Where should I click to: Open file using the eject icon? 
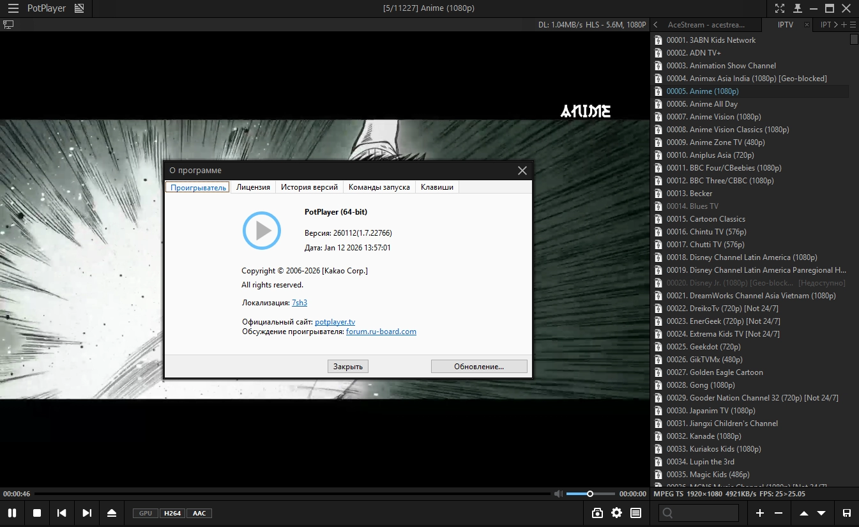pyautogui.click(x=112, y=513)
